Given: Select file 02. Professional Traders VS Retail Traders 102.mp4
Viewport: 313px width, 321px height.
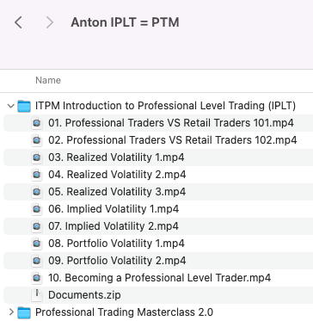Looking at the screenshot, I should [x=173, y=140].
